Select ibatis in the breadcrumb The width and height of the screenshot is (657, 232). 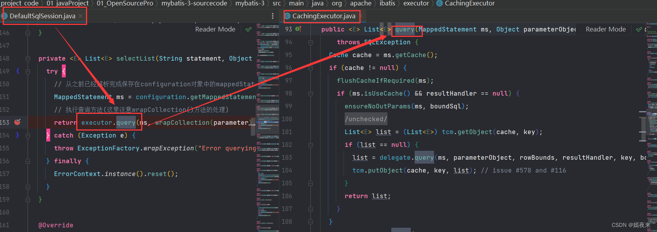(387, 3)
